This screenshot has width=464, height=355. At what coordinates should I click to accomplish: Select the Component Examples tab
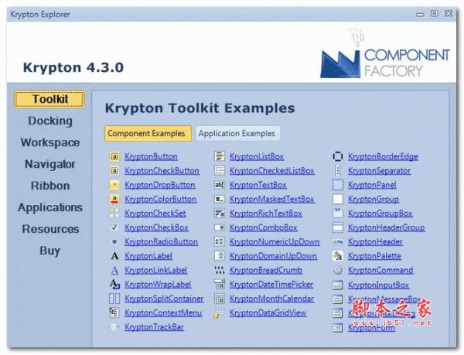tap(148, 134)
